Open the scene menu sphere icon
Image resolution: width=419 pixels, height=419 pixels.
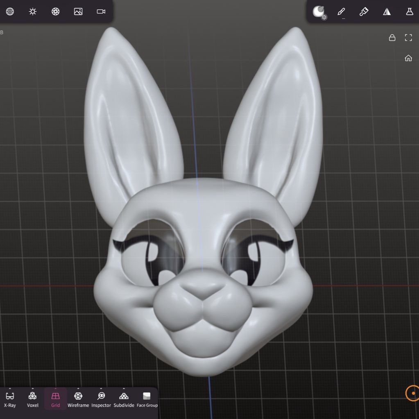coord(10,11)
